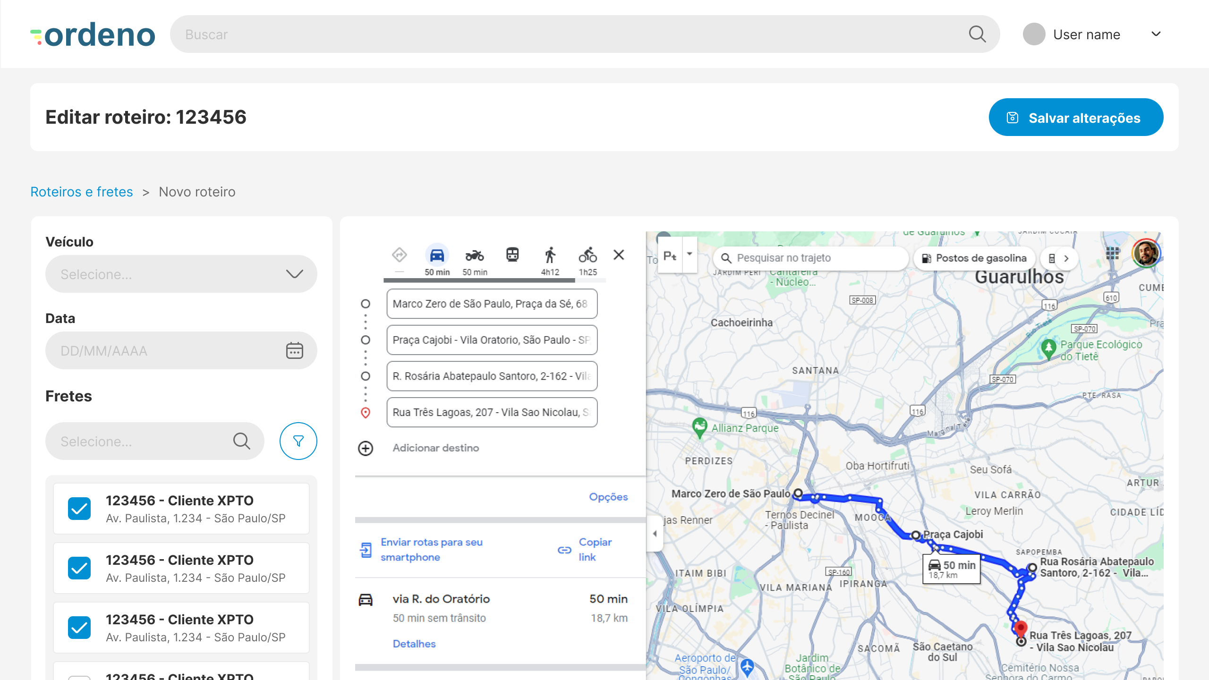Click the magnifier in Buscar search bar
1209x680 pixels.
977,34
